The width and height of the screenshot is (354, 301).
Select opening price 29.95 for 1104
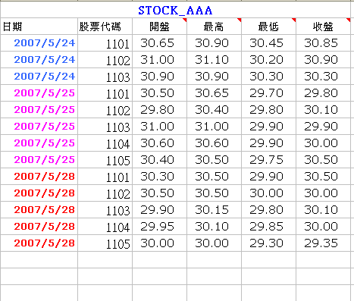tap(159, 227)
